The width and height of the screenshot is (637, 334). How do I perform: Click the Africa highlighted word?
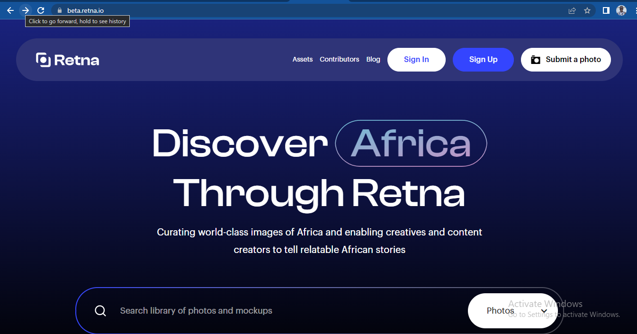tap(411, 144)
